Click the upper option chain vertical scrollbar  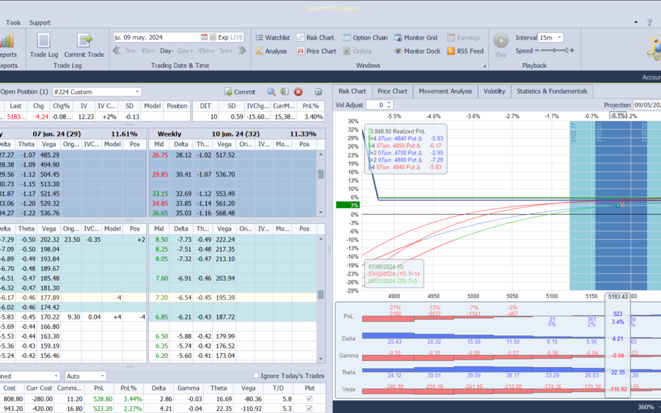coord(321,184)
